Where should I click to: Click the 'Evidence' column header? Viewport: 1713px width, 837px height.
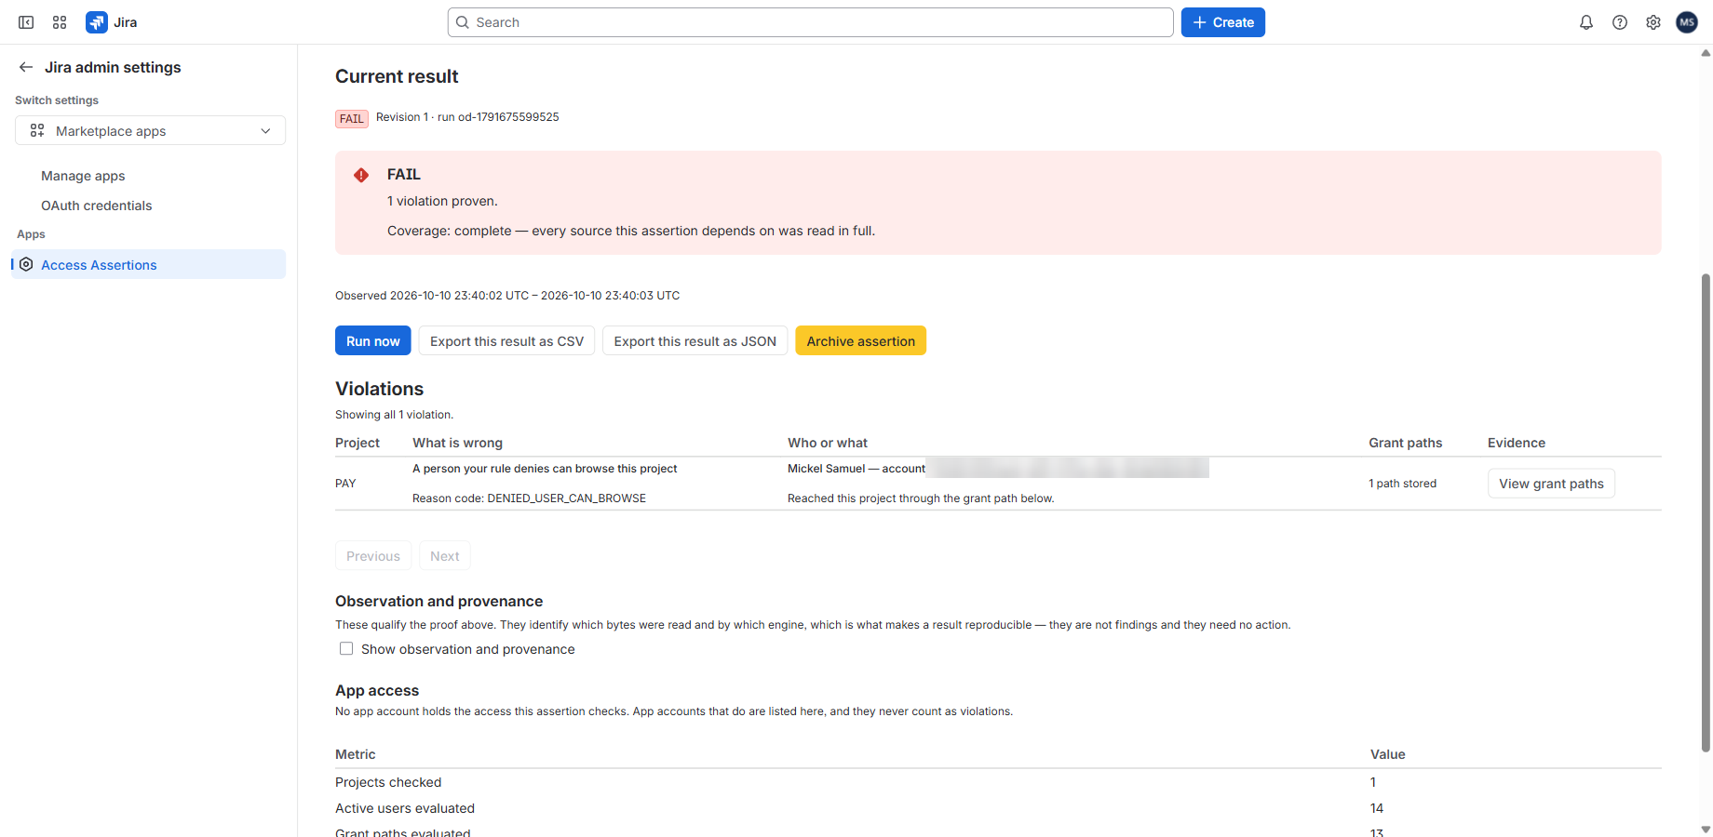1516,443
